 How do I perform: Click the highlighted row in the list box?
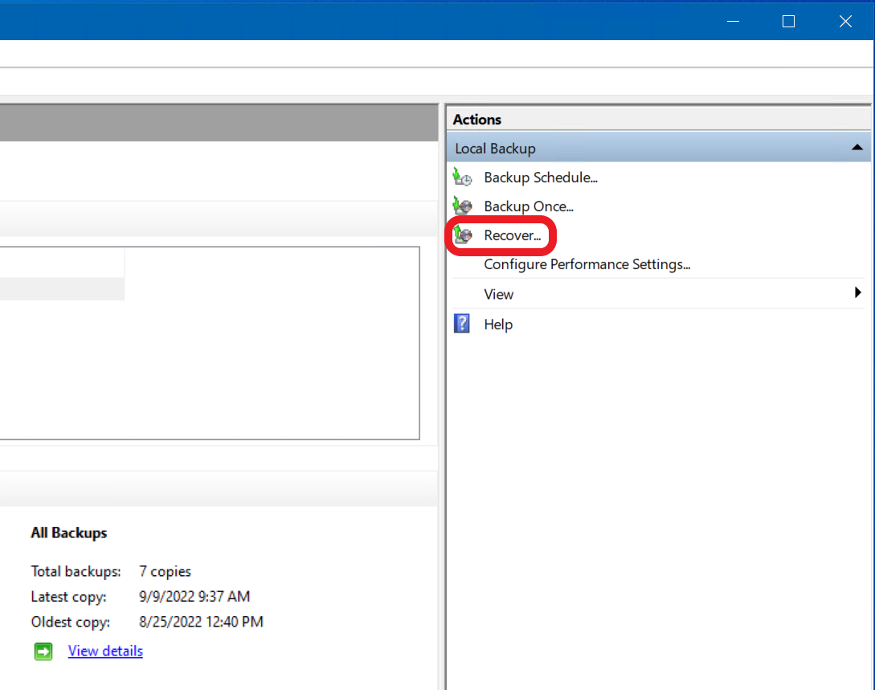(x=62, y=289)
